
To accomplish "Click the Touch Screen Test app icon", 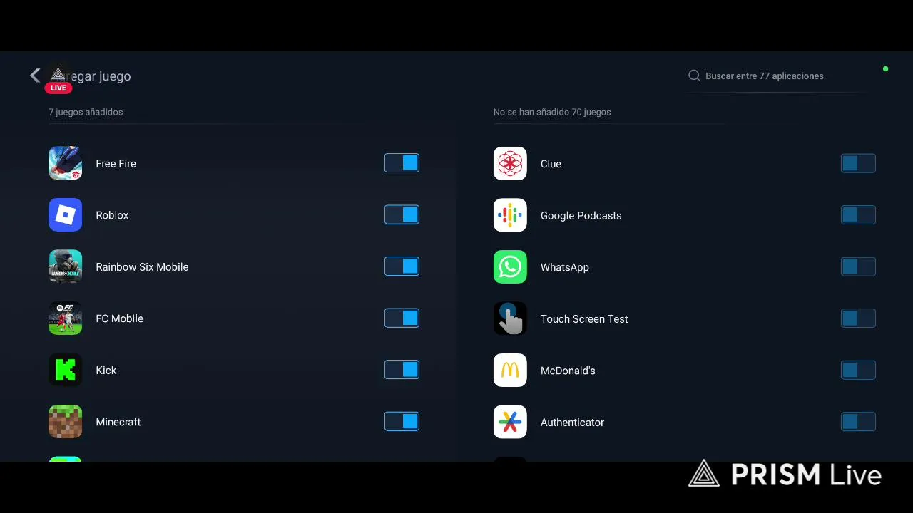I will tap(510, 318).
